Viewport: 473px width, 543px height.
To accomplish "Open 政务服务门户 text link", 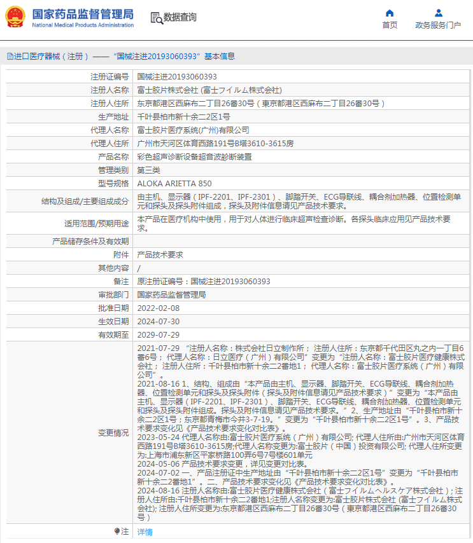I will tap(438, 25).
